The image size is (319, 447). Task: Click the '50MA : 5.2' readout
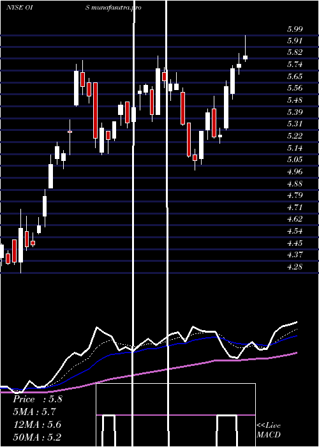pos(37,437)
